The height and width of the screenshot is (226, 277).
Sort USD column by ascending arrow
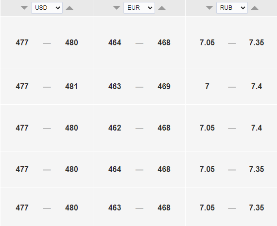tap(69, 8)
